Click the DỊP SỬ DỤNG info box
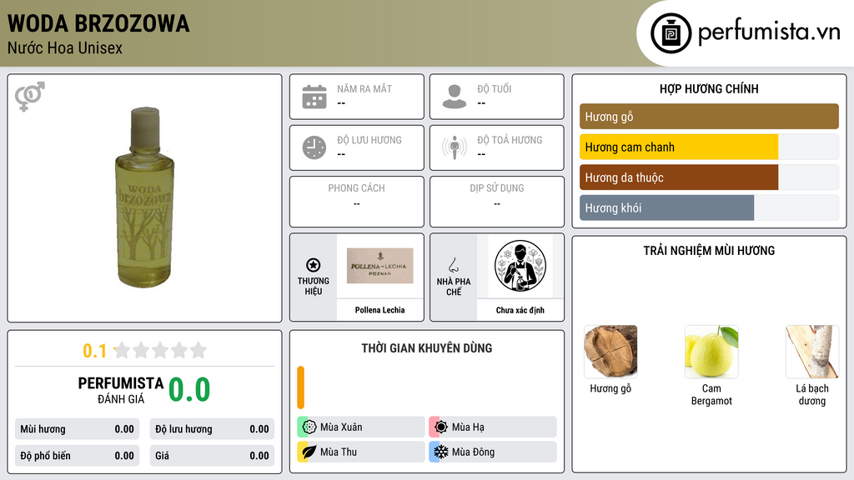Viewport: 854px width, 480px height. (497, 202)
